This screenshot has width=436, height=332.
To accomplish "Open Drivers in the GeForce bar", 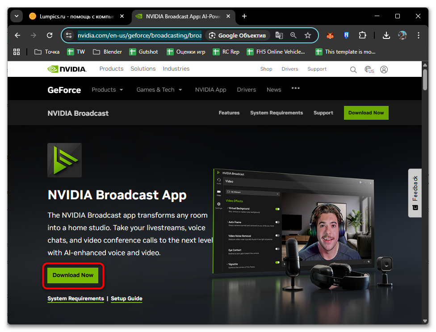I will [x=246, y=90].
